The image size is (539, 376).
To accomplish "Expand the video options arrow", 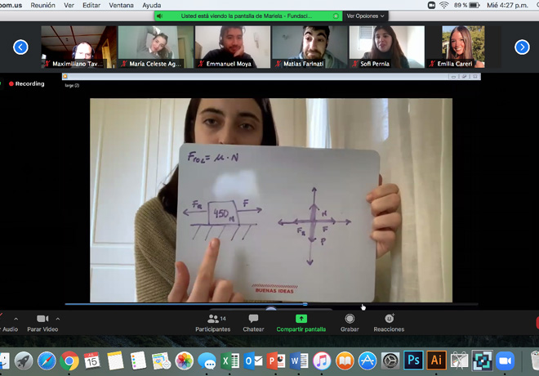I will [57, 319].
